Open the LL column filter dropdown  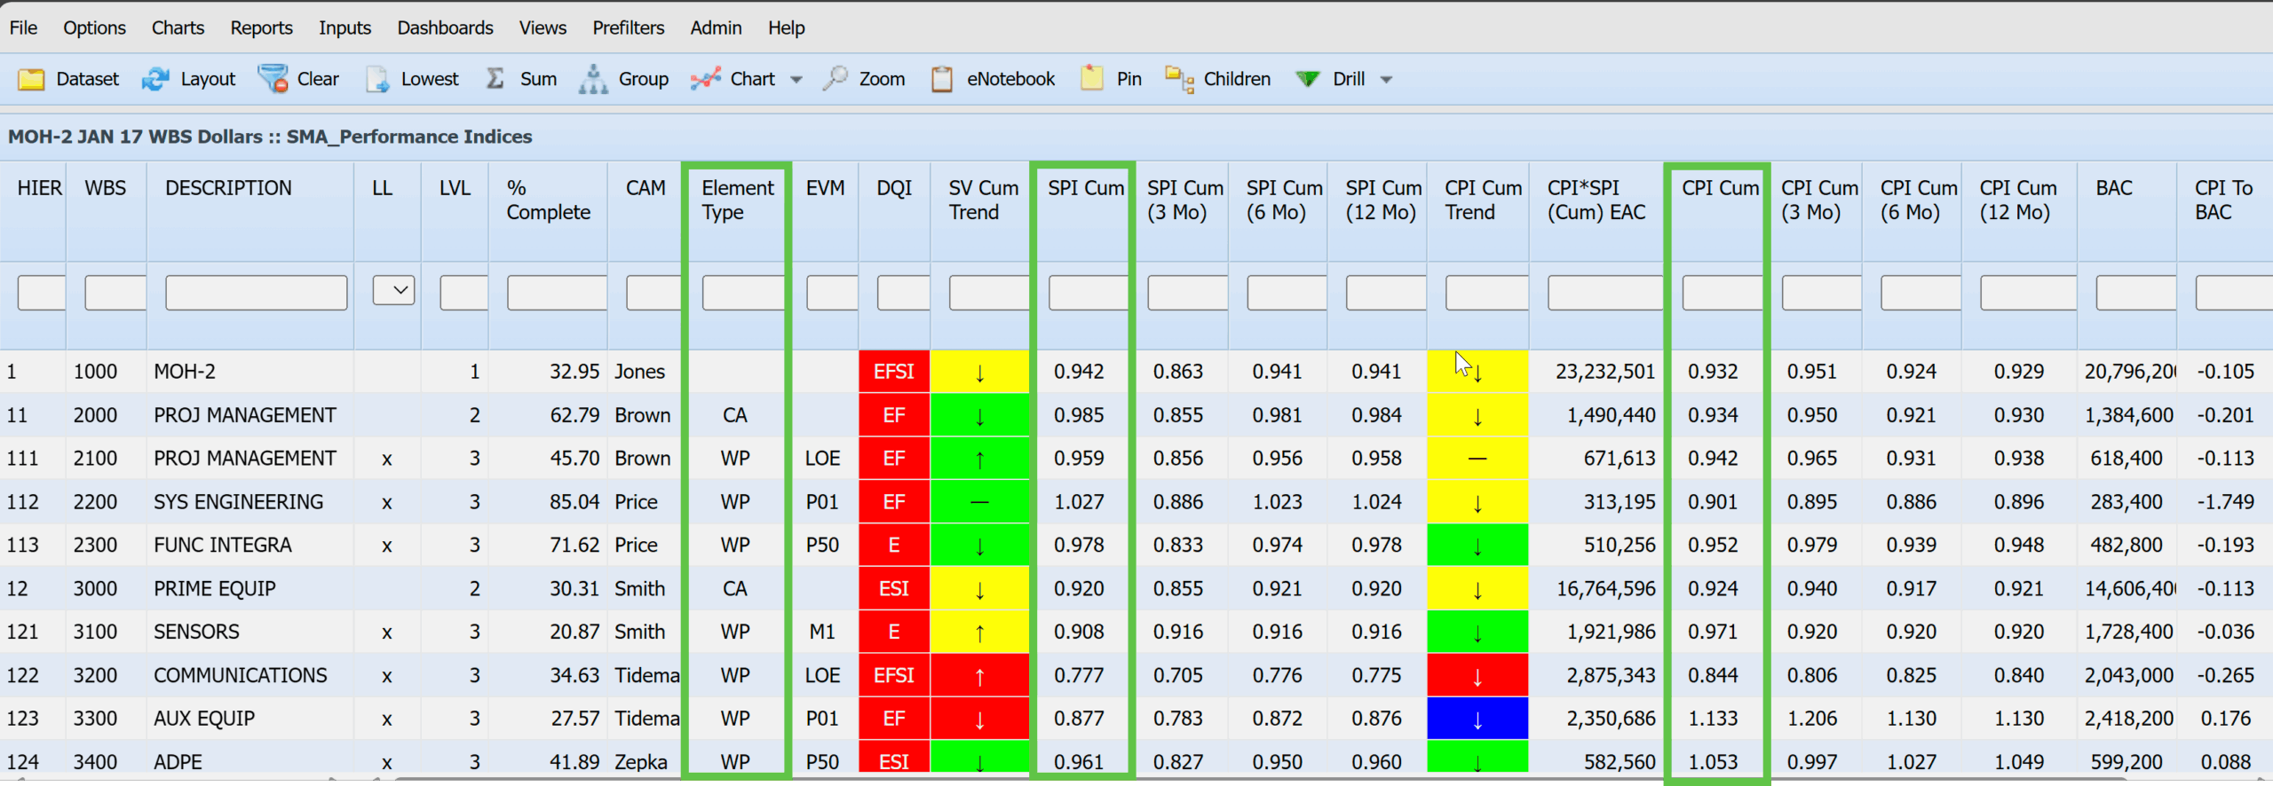pyautogui.click(x=393, y=290)
